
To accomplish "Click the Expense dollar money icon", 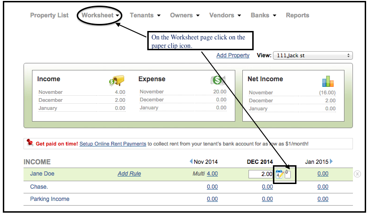I will [218, 80].
